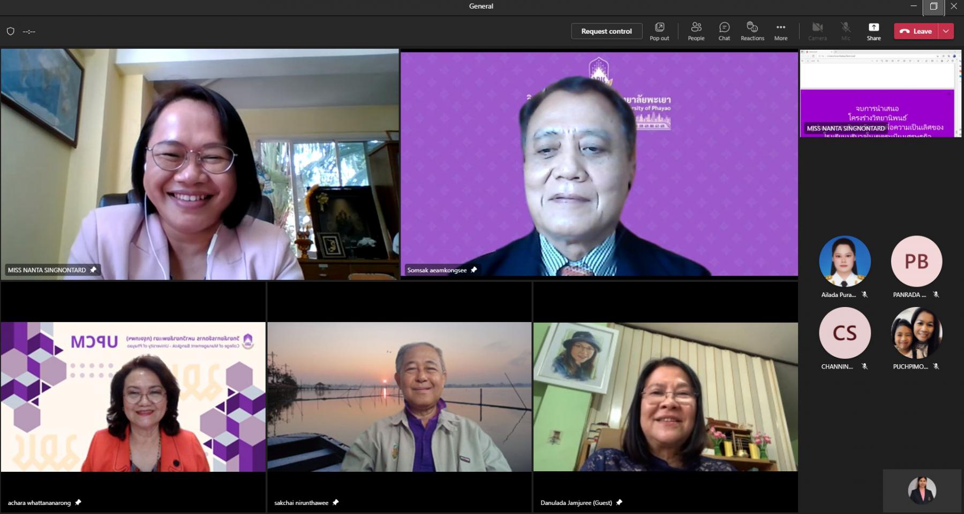Screen dimensions: 964x514
Task: Click the shield security icon
Action: click(10, 32)
